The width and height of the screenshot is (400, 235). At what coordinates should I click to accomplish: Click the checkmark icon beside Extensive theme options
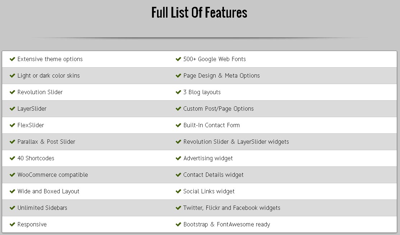click(x=12, y=59)
